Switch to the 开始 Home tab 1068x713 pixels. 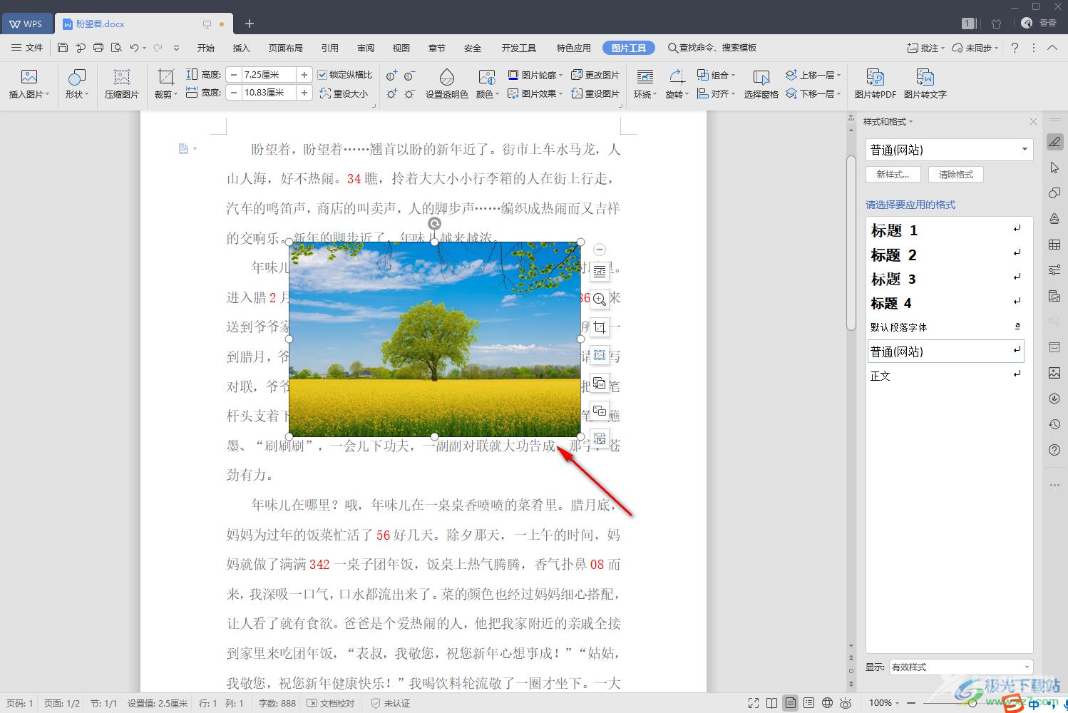(206, 48)
